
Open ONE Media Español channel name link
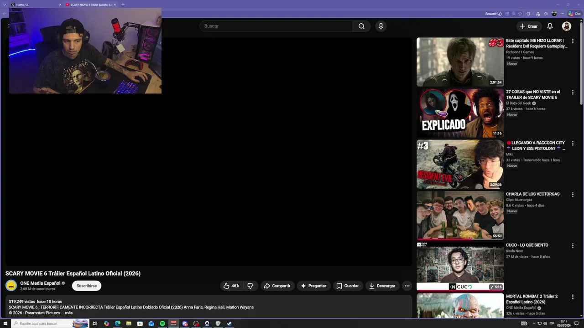[x=40, y=283]
